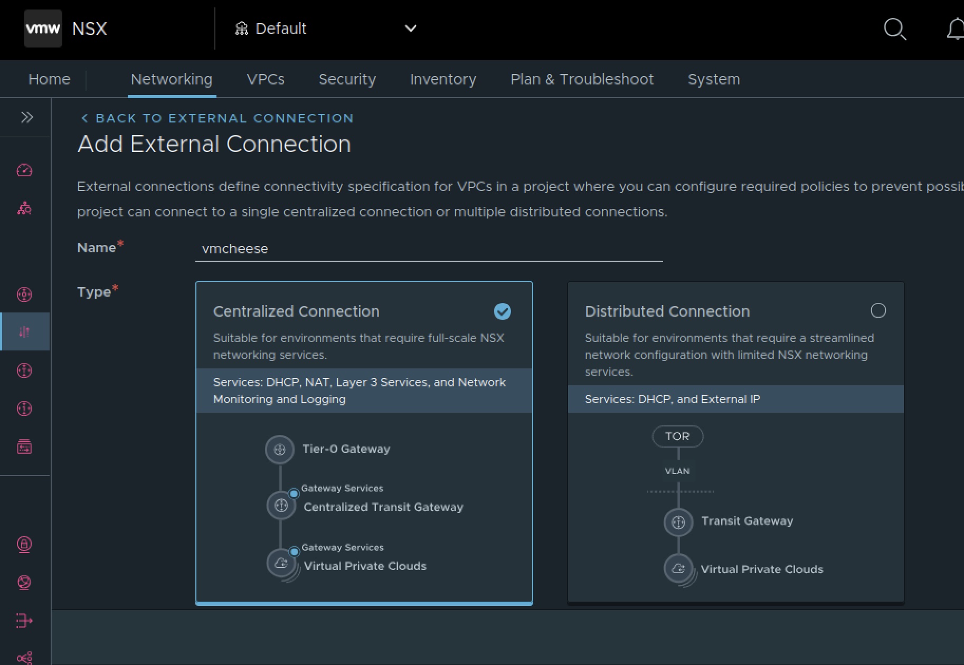Screen dimensions: 964x665
Task: Open Tier-0 Gateways sidebar icon with center square
Action: click(x=24, y=294)
